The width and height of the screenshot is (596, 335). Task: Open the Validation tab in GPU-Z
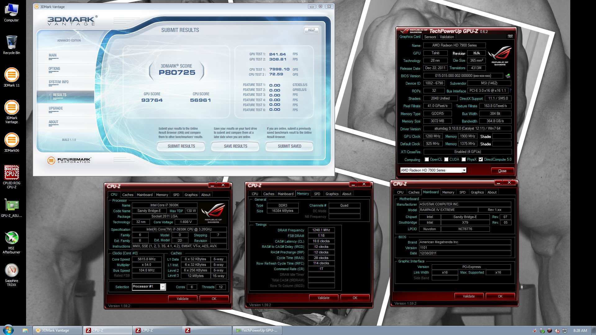coord(447,37)
